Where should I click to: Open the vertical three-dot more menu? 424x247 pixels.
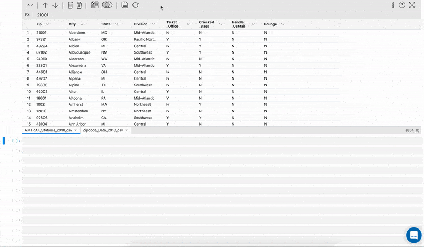(x=393, y=5)
